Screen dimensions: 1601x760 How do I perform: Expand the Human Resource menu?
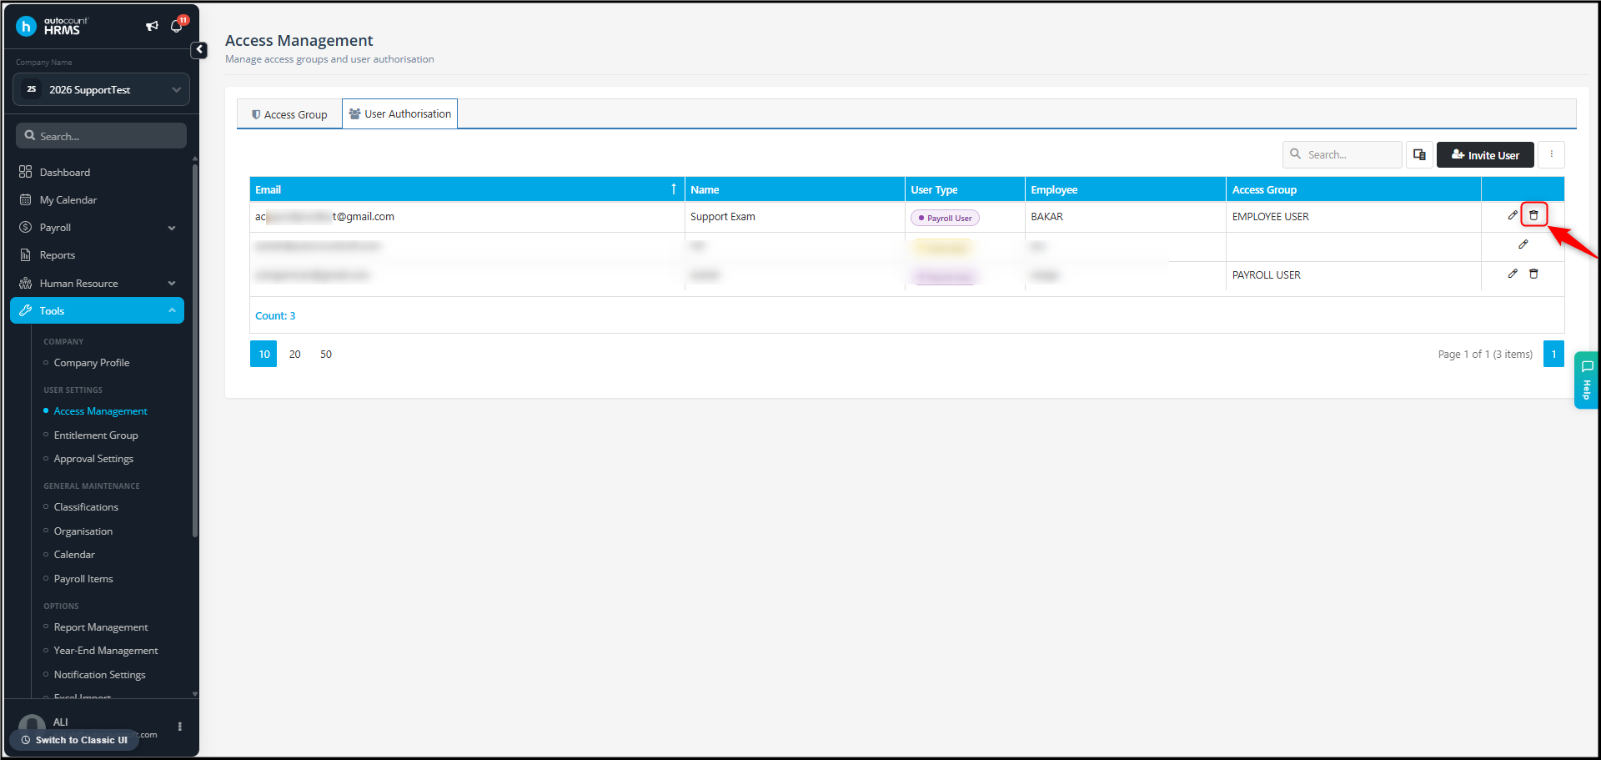(97, 283)
